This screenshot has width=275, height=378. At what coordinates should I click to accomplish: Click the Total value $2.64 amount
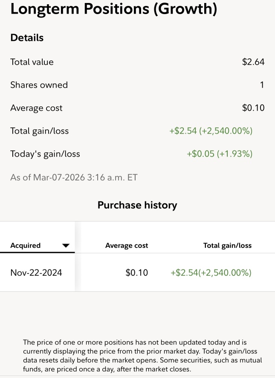[x=253, y=62]
